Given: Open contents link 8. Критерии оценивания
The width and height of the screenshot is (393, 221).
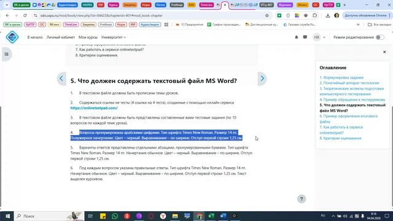Looking at the screenshot, I should click(340, 138).
